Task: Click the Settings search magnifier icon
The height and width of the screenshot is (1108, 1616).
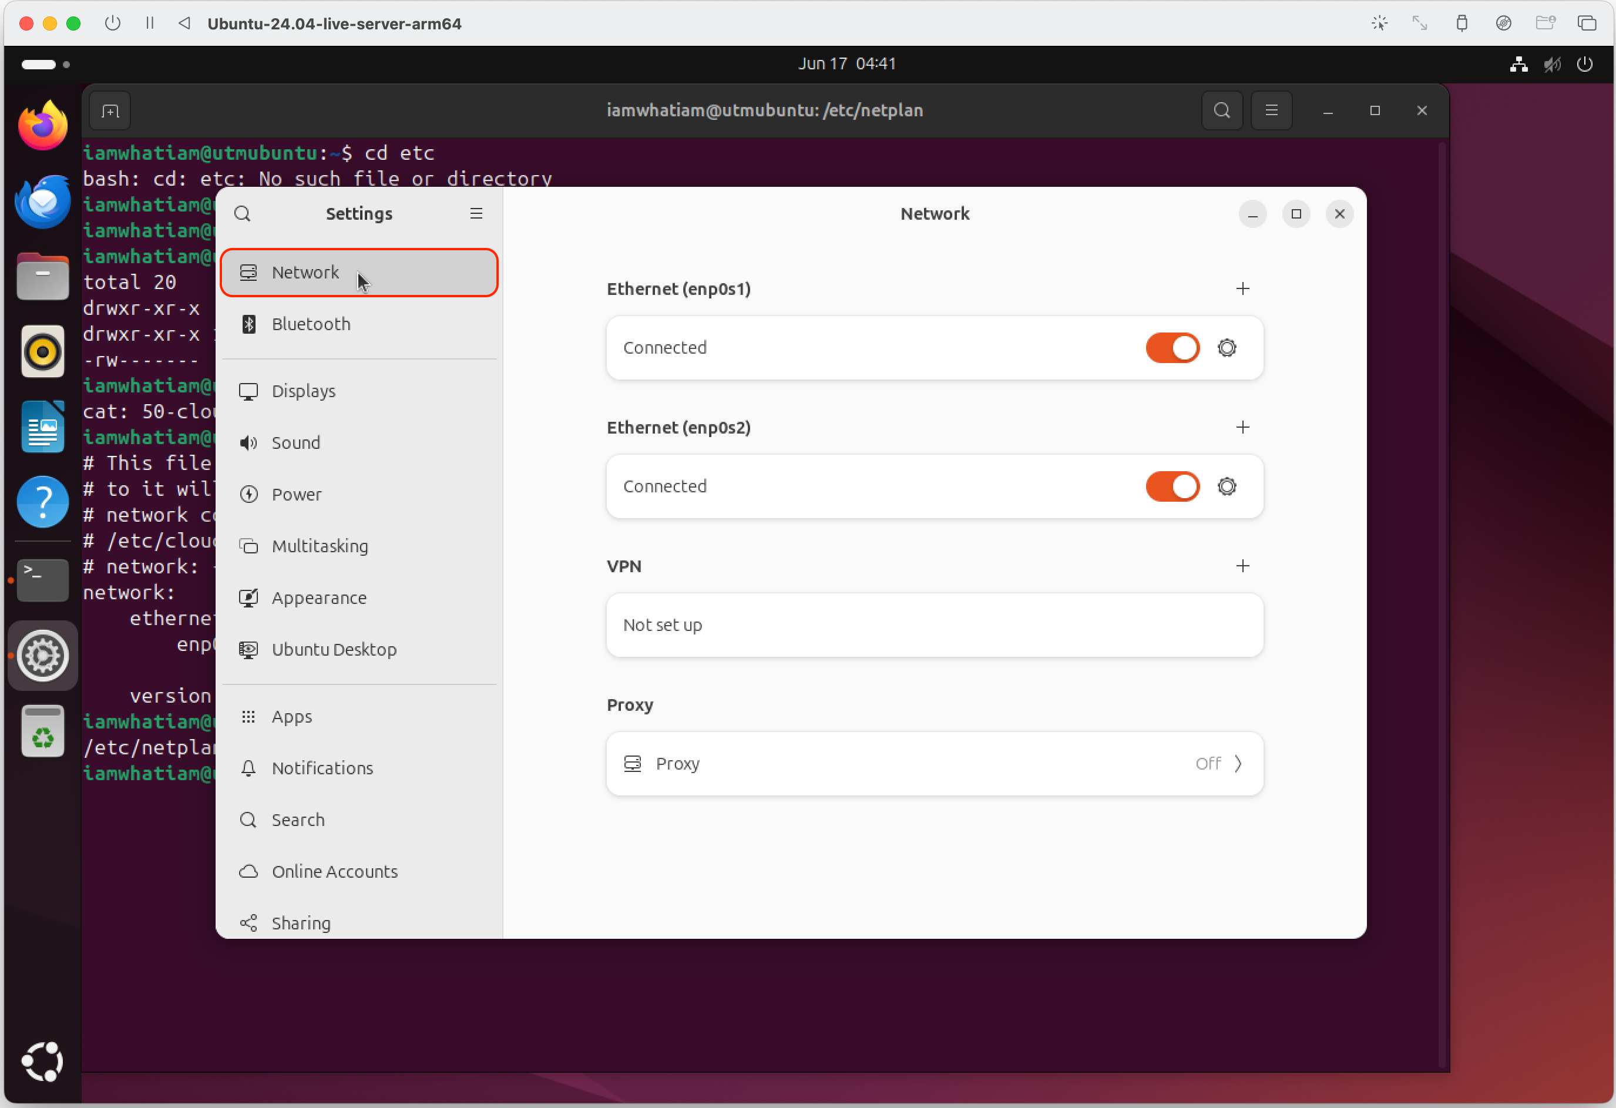Action: (242, 213)
